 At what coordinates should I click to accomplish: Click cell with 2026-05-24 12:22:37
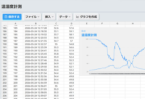(36, 44)
